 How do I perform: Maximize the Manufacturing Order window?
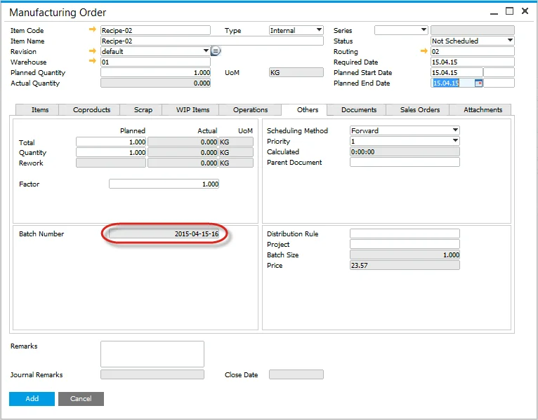pyautogui.click(x=509, y=11)
